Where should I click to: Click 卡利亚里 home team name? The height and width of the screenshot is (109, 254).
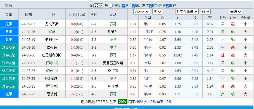(x=52, y=39)
